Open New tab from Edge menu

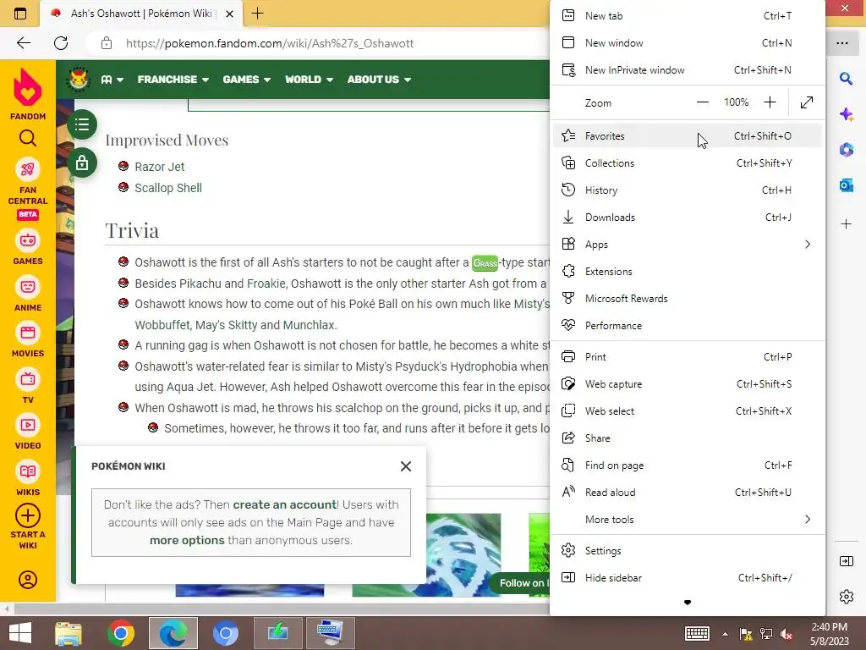687,16
